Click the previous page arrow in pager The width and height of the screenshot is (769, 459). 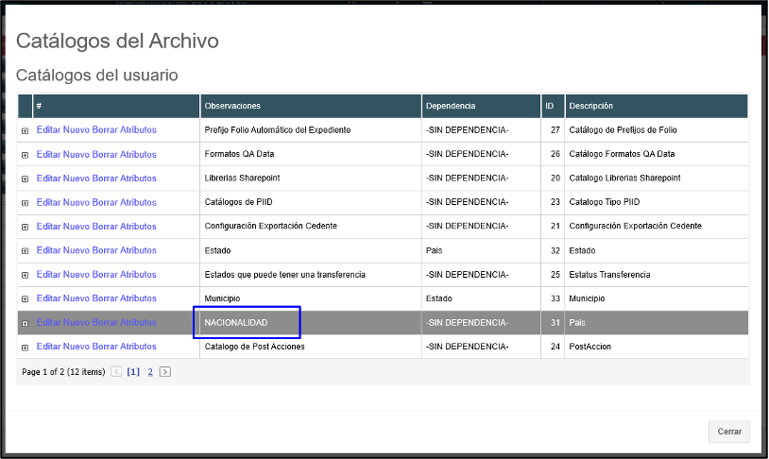pos(116,372)
